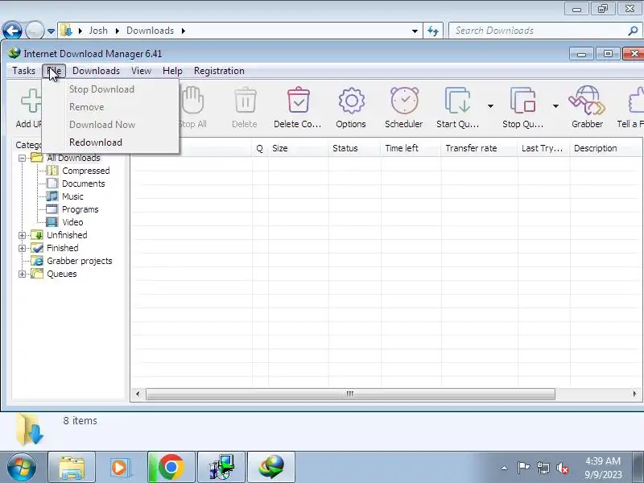Open Chrome from the taskbar
This screenshot has width=644, height=483.
click(x=171, y=467)
